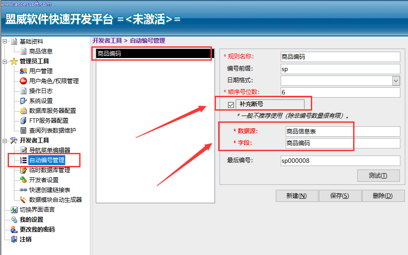Click the 数据库服务器配置 icon

pos(23,111)
